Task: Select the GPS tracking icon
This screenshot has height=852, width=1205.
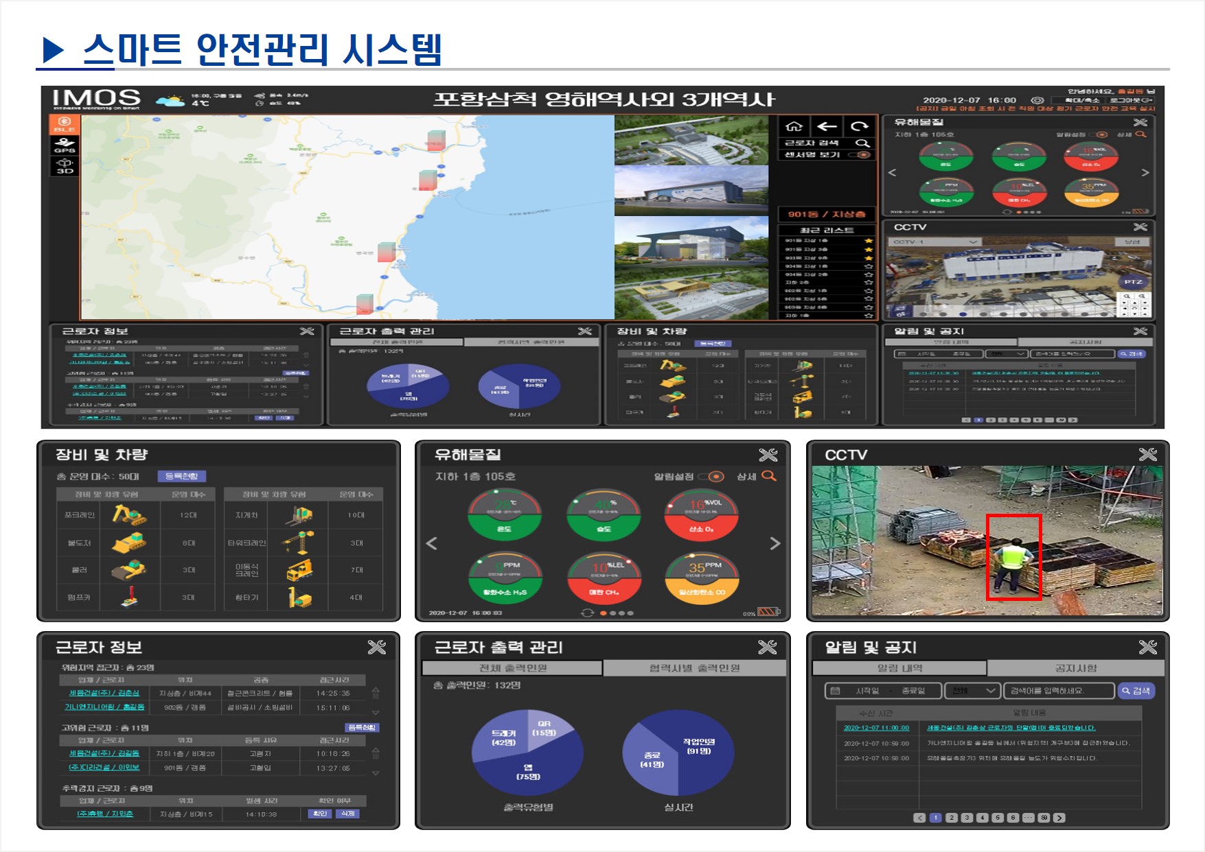Action: coord(65,145)
